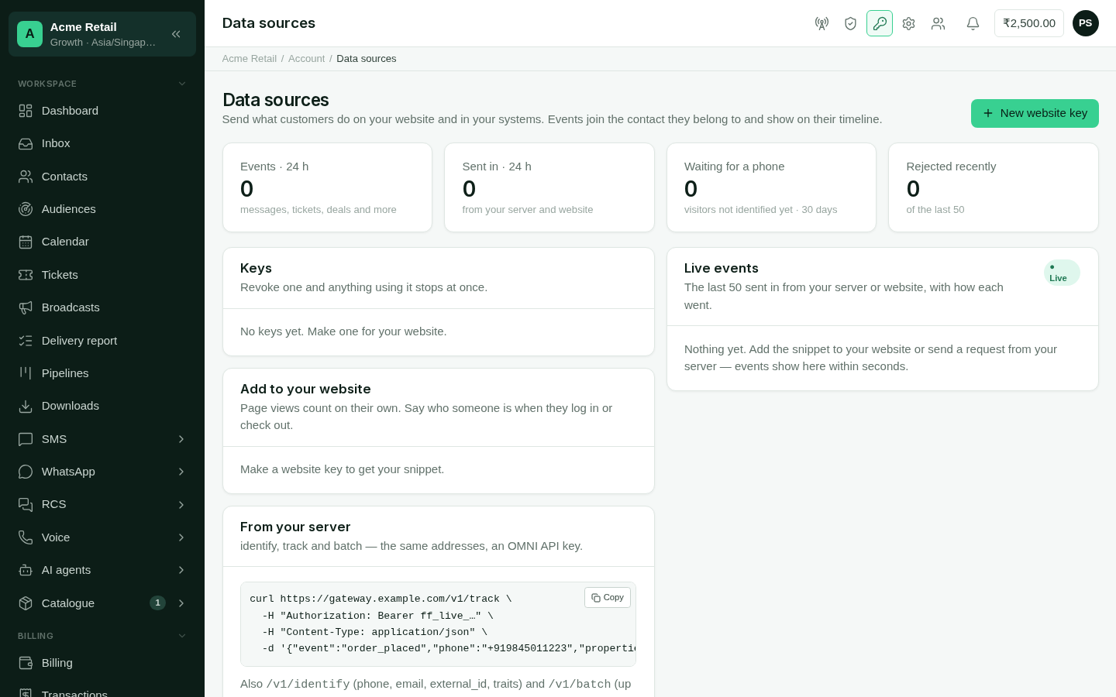Viewport: 1116px width, 697px height.
Task: Click the ₹2,500.00 balance
Action: pos(1029,23)
